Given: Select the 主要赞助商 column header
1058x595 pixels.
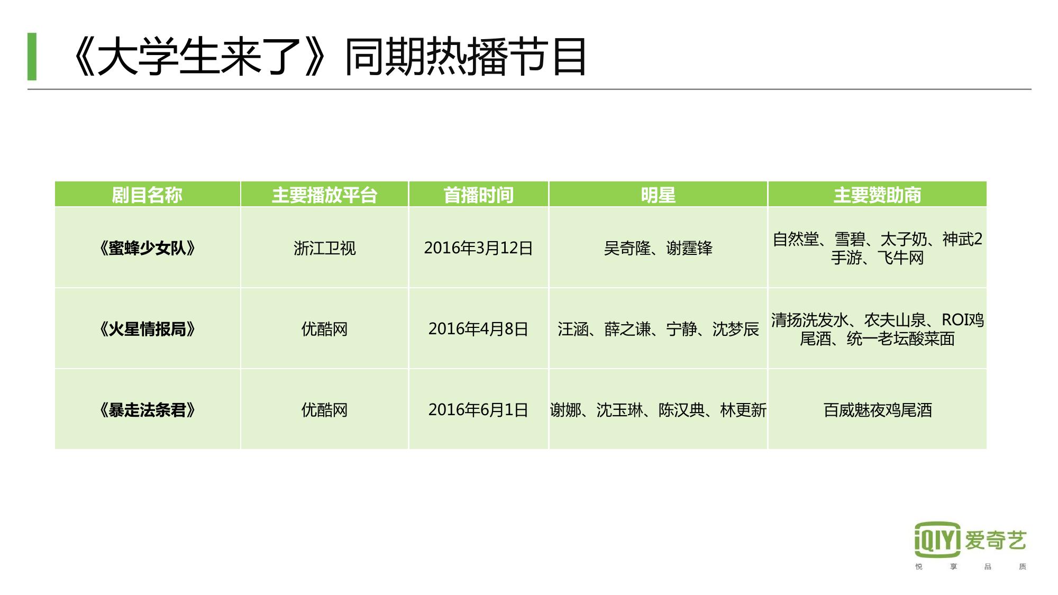Looking at the screenshot, I should (x=877, y=194).
